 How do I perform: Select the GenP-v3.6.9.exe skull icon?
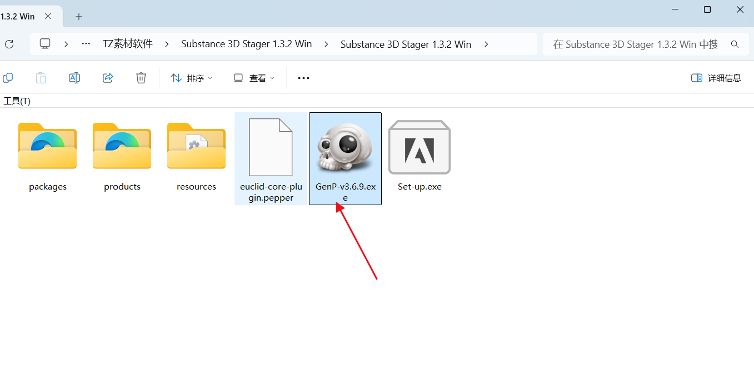[345, 147]
